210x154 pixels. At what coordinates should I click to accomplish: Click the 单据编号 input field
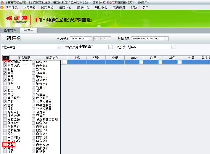pos(148,39)
